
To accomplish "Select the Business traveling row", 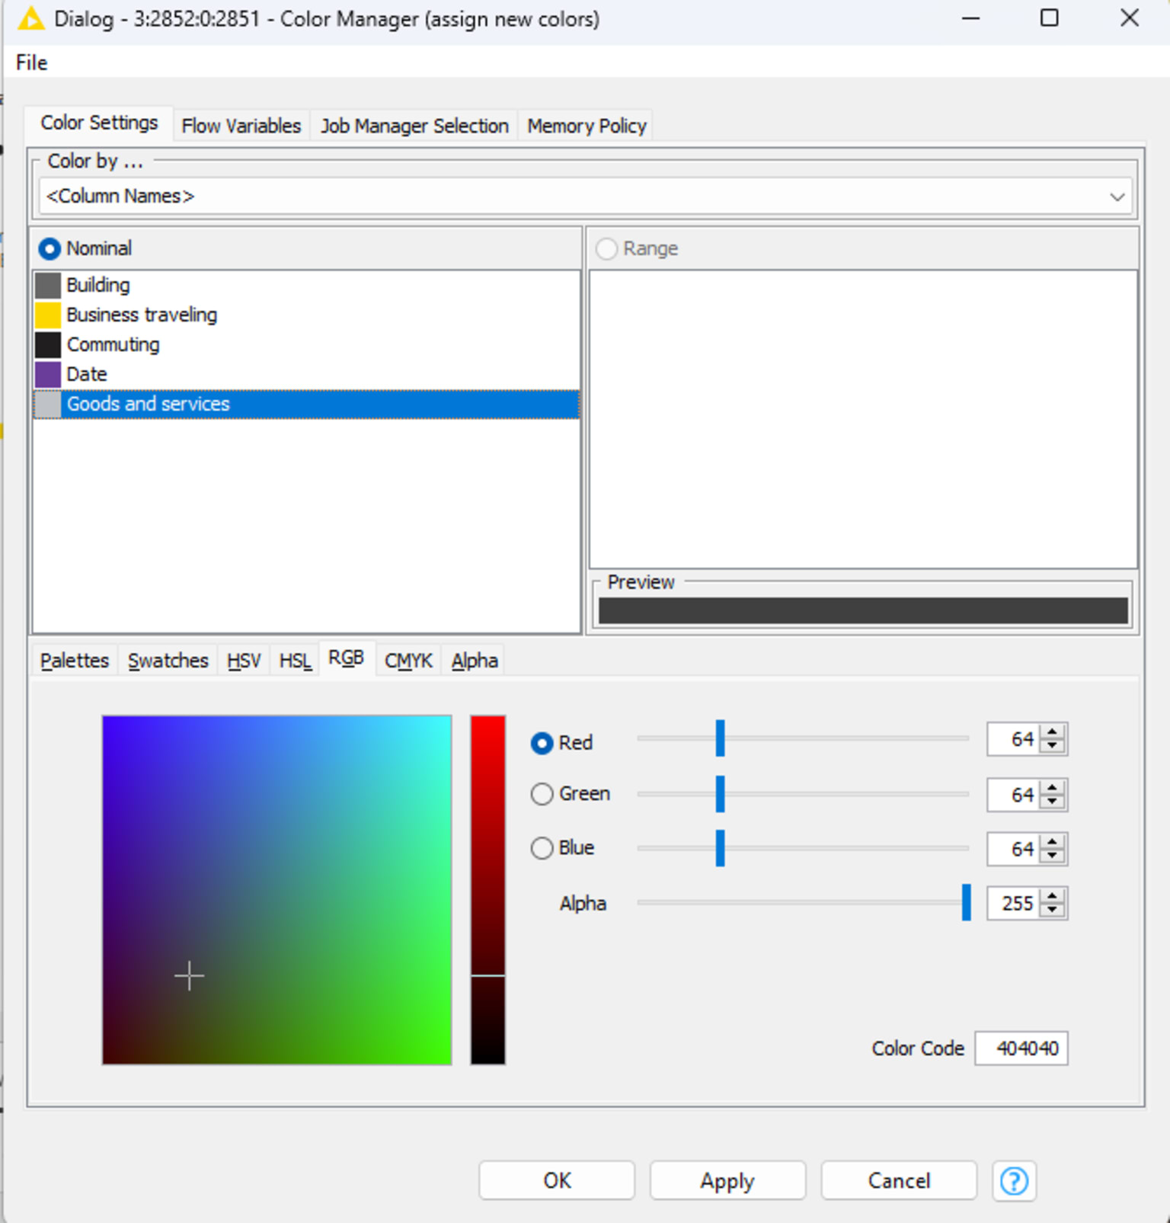I will coord(306,315).
